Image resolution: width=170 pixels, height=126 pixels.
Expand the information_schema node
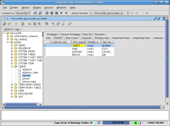click(x=8, y=36)
